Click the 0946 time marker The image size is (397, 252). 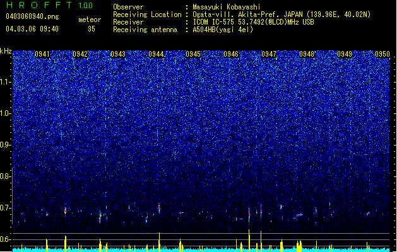(231, 54)
